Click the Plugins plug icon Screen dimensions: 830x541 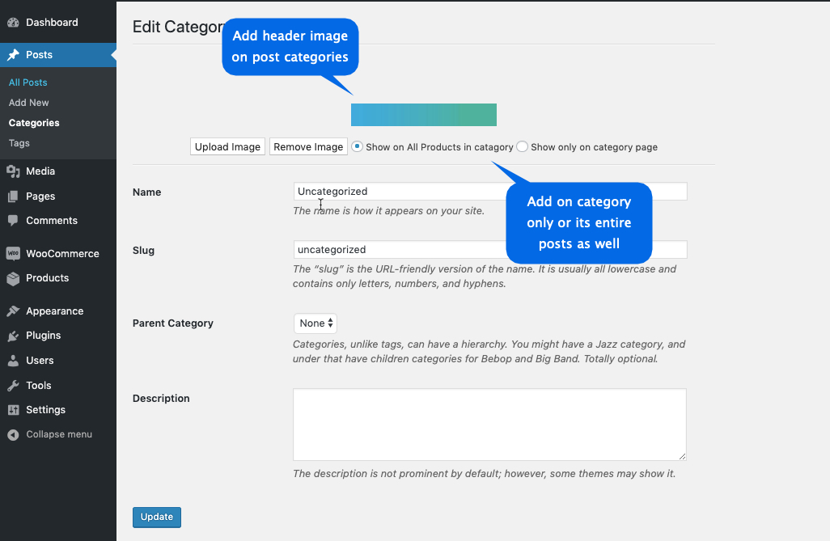(x=13, y=336)
